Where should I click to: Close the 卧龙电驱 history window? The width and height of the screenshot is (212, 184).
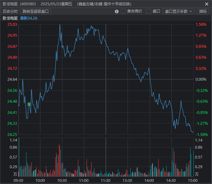[x=207, y=4]
